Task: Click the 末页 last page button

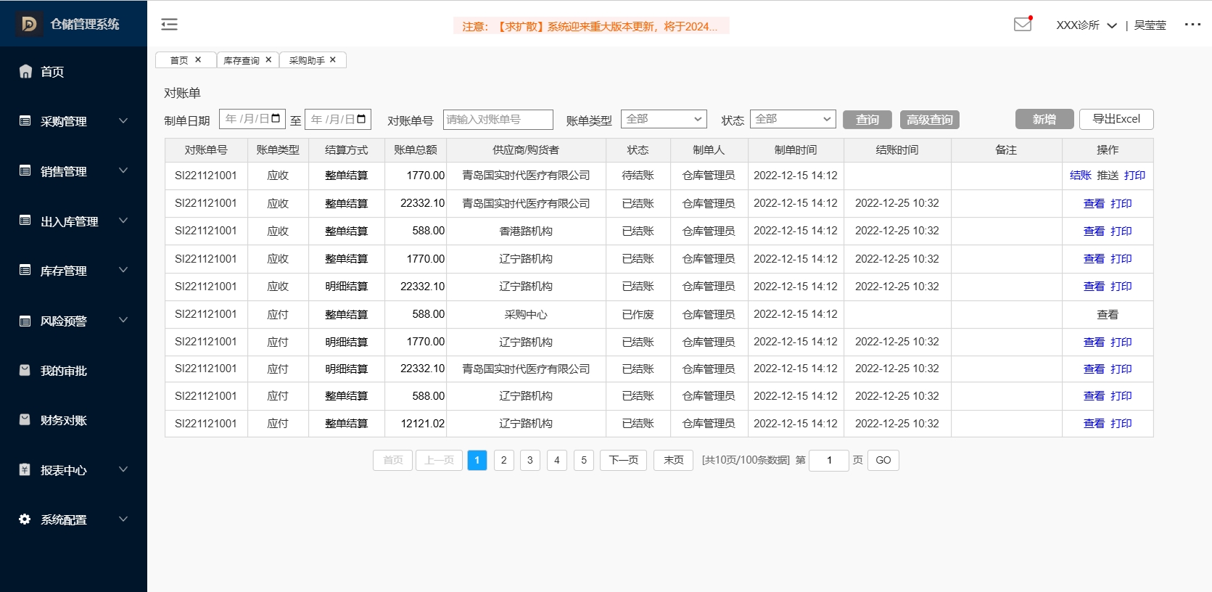Action: click(674, 460)
